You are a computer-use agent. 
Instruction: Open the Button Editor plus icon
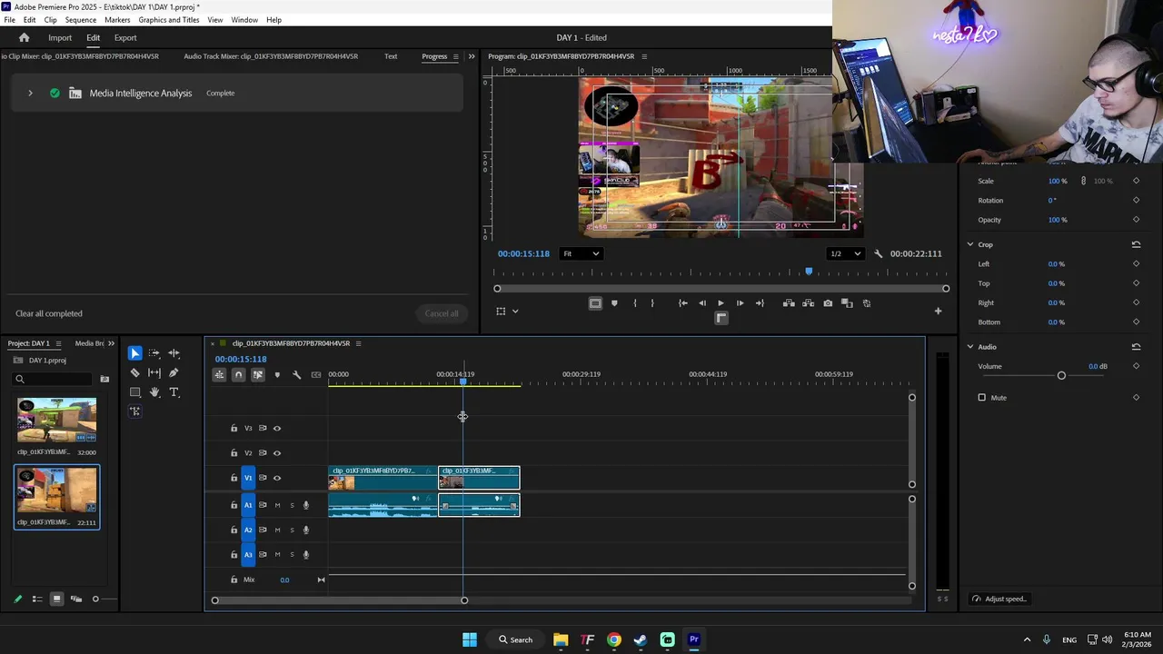point(938,311)
